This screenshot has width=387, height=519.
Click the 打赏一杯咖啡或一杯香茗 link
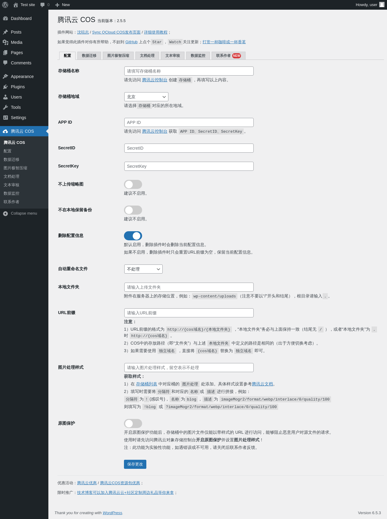[224, 42]
